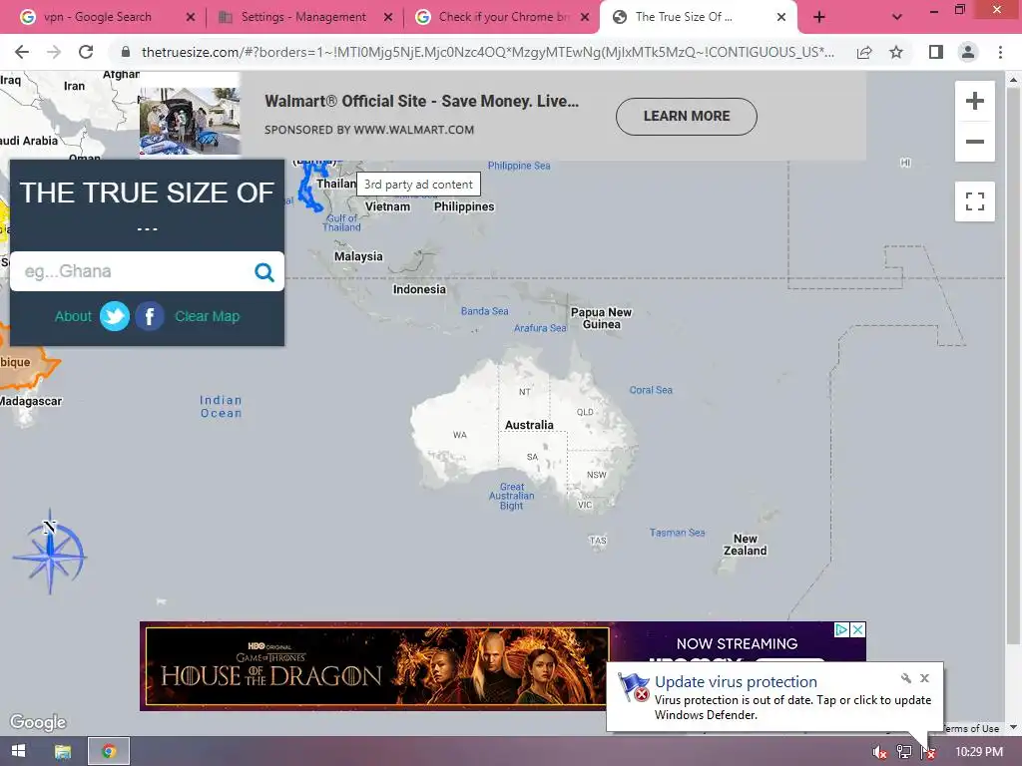Image resolution: width=1022 pixels, height=766 pixels.
Task: View site information via the padlock icon
Action: tap(126, 52)
